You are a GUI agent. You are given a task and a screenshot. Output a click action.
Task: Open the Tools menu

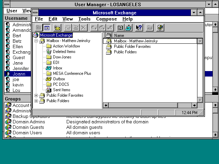[85, 19]
